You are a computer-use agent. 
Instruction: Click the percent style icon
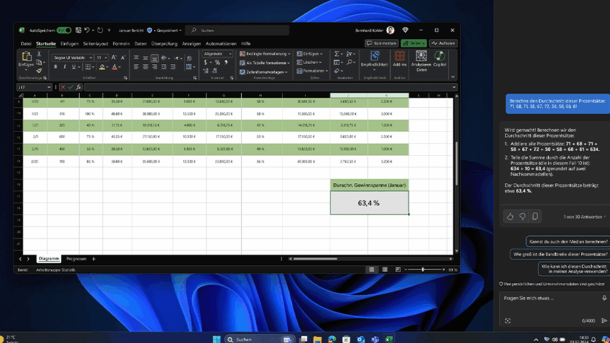217,62
